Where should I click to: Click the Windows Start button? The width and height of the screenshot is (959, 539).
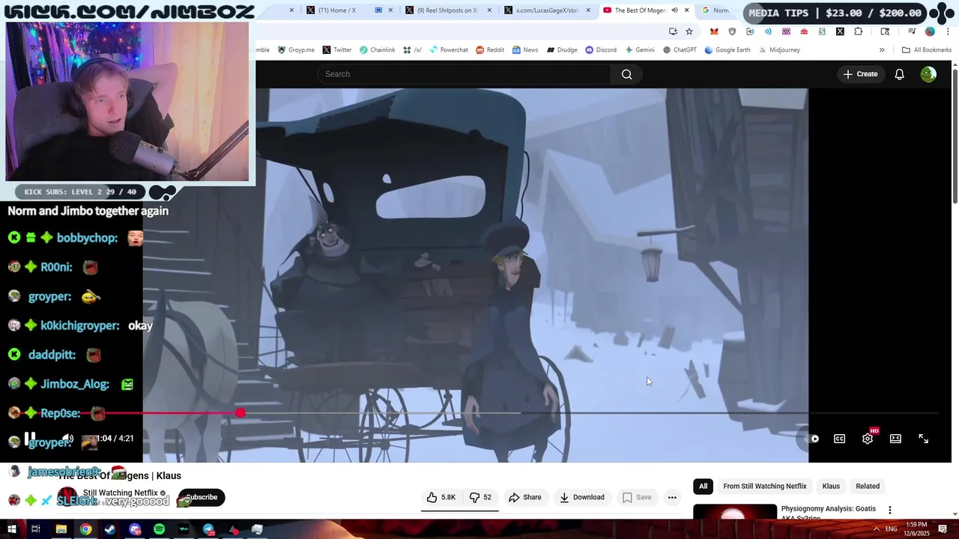click(x=11, y=529)
